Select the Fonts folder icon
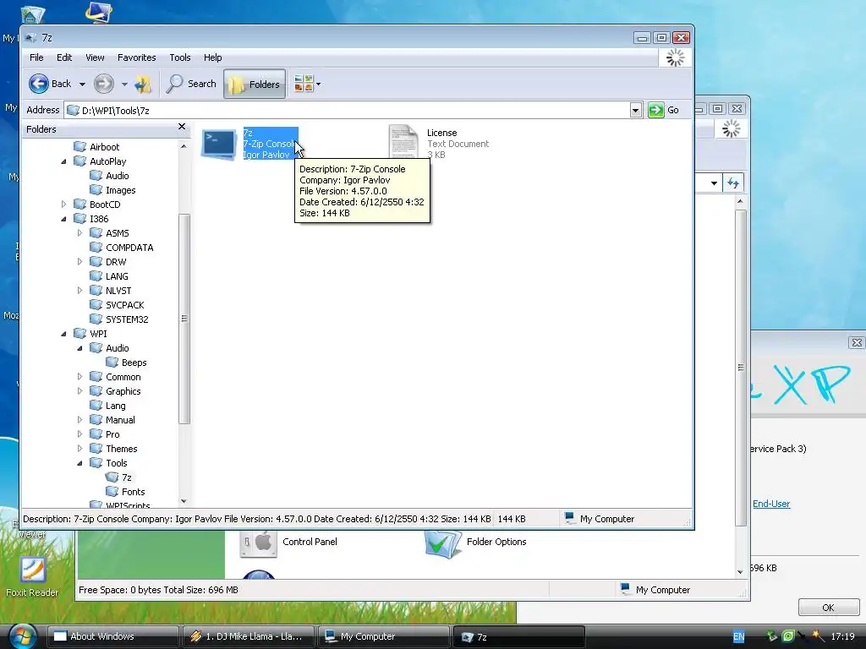 [x=112, y=491]
